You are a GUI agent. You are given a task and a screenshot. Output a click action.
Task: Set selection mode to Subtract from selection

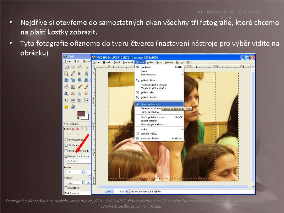(82, 129)
